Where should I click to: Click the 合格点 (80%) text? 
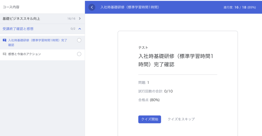tap(149, 100)
